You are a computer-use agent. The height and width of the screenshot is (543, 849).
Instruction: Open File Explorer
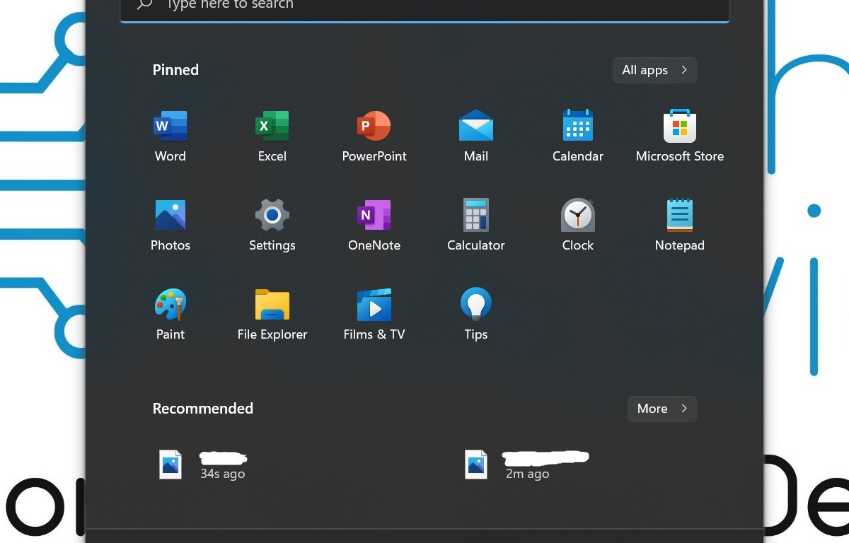[x=272, y=313]
